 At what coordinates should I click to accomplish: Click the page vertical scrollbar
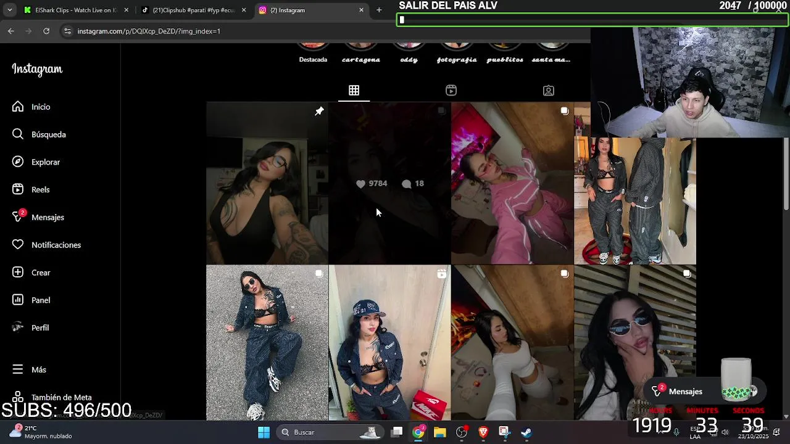pos(786,175)
